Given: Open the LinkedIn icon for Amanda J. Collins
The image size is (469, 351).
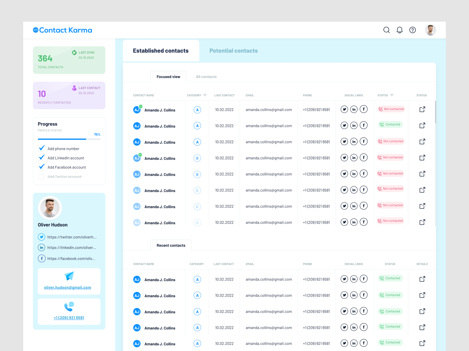Looking at the screenshot, I should click(x=354, y=109).
